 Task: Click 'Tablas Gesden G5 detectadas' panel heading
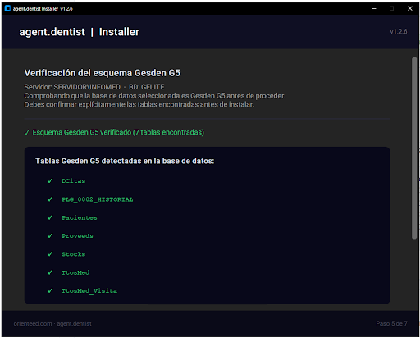point(125,161)
